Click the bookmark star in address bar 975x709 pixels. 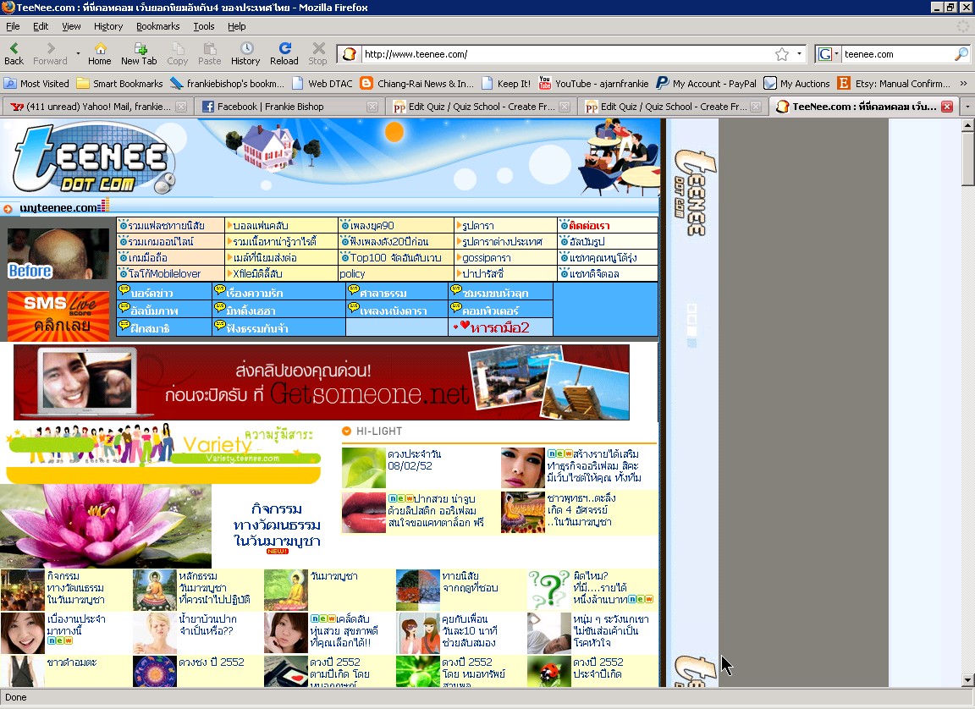(x=782, y=54)
